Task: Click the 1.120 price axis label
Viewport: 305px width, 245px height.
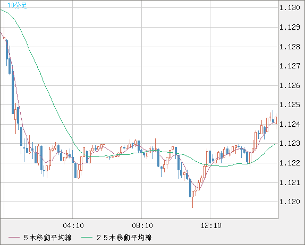Action: 290,202
